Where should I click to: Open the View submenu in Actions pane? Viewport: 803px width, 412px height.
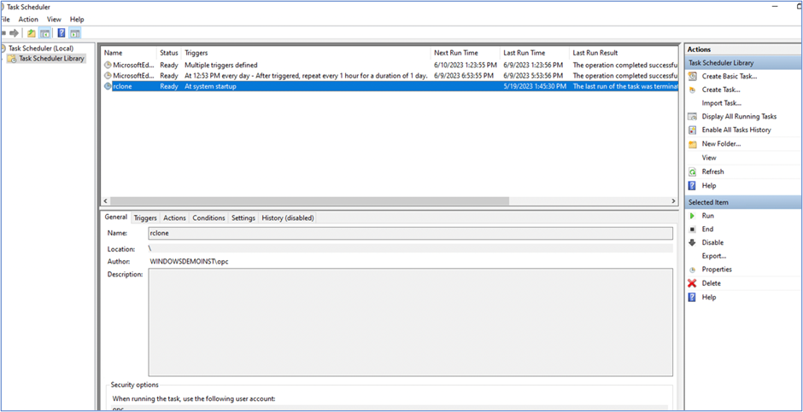[x=709, y=158]
